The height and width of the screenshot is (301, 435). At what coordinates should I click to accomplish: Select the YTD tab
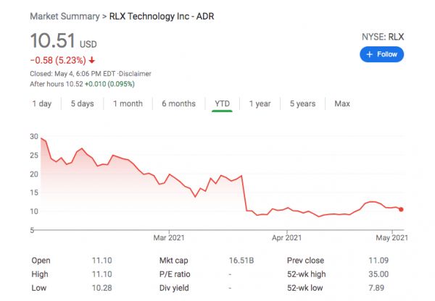222,103
